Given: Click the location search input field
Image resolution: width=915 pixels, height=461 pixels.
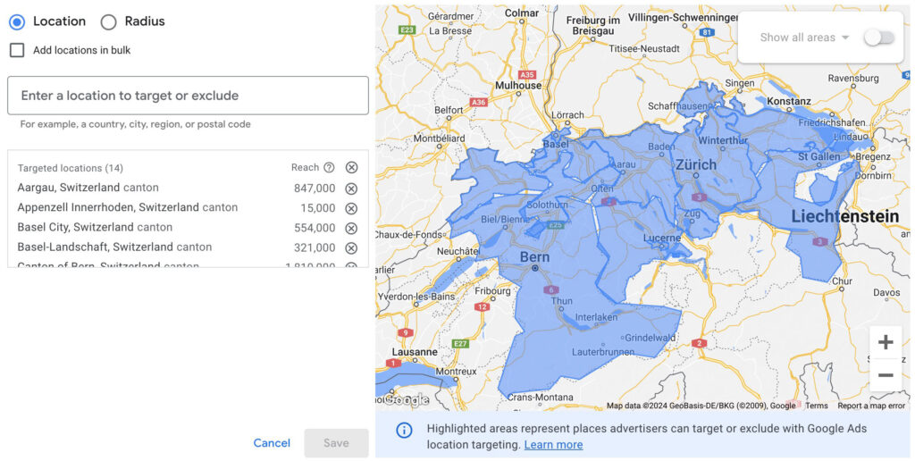Looking at the screenshot, I should [188, 95].
